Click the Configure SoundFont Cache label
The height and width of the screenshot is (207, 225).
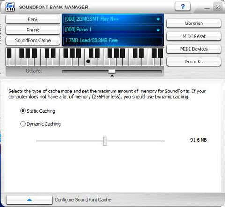click(x=83, y=200)
